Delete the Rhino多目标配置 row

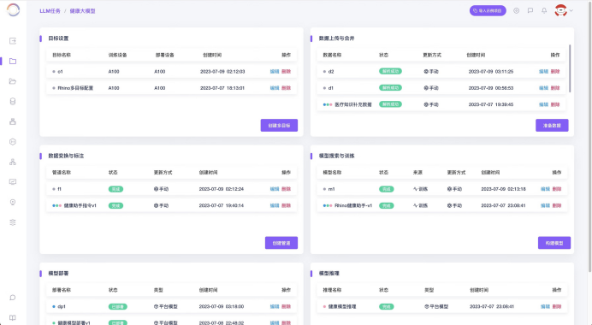(287, 88)
